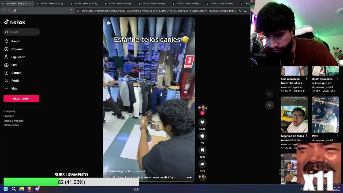Open video titled Hasta lás mamis quieren
The width and height of the screenshot is (343, 193).
pyautogui.click(x=323, y=81)
